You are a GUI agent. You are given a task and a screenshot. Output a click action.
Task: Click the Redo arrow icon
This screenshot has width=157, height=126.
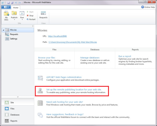point(20,3)
